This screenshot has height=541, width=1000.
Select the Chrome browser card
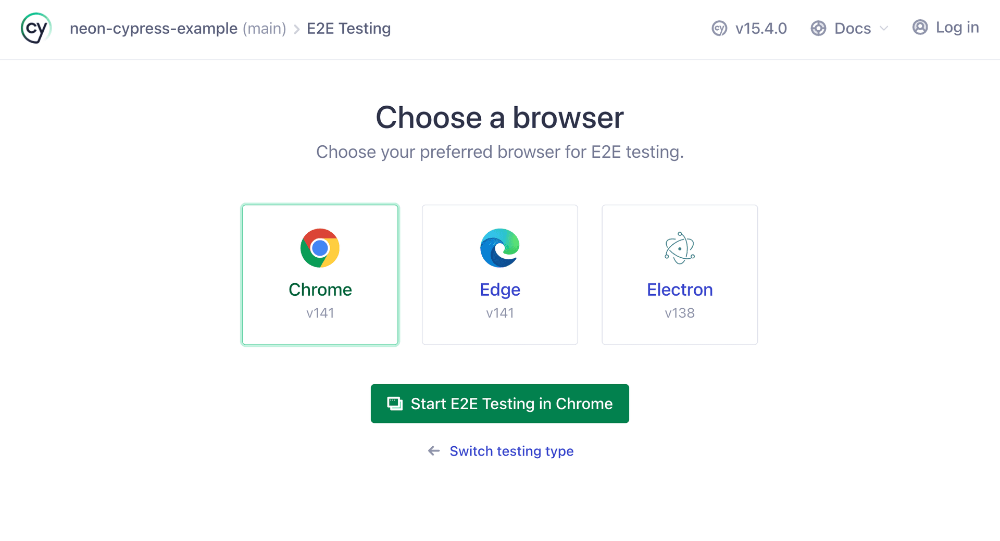click(x=320, y=274)
